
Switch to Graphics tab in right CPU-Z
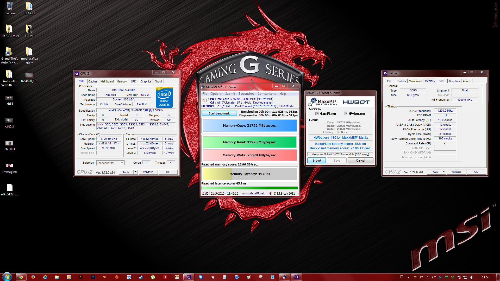[454, 81]
